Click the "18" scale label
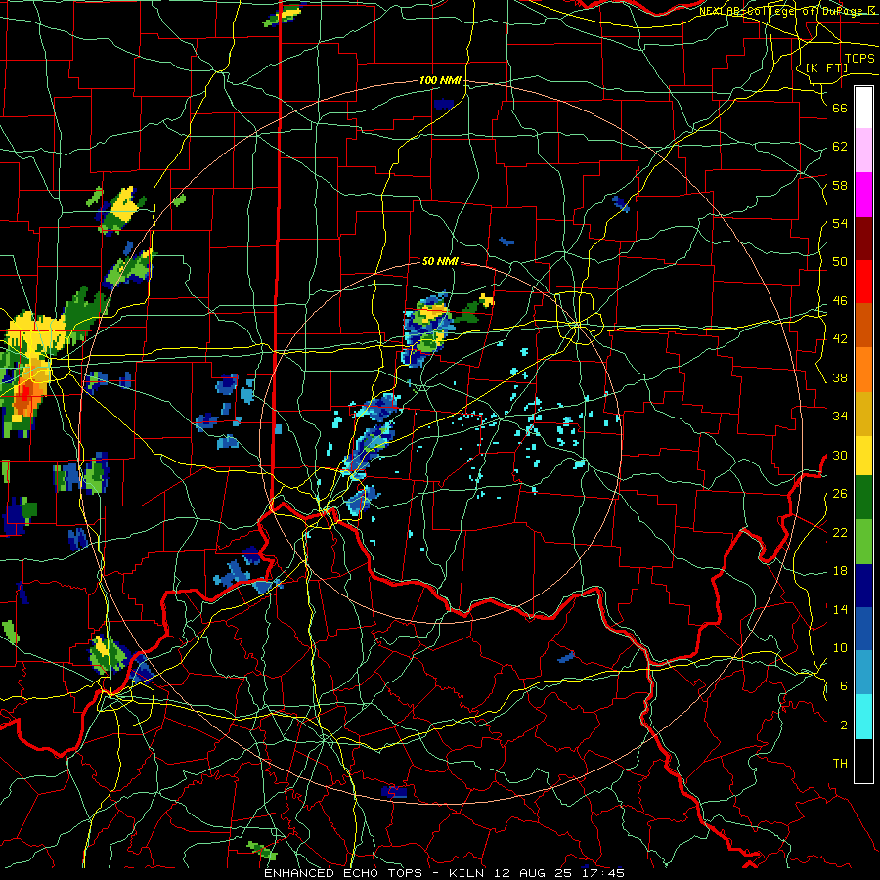Image resolution: width=880 pixels, height=880 pixels. tap(840, 571)
